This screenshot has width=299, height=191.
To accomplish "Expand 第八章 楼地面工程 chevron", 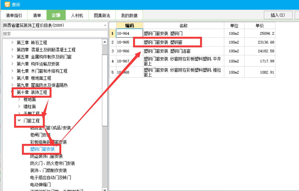I will pyautogui.click(x=12, y=78).
